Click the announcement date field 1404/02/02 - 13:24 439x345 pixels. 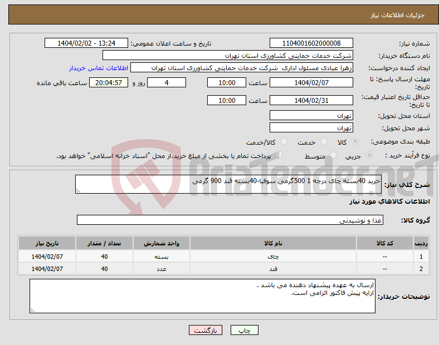pyautogui.click(x=86, y=43)
